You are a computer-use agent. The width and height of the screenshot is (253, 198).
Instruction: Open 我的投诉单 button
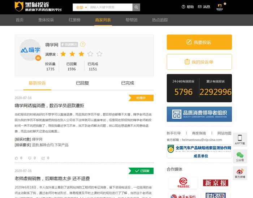[x=199, y=62]
